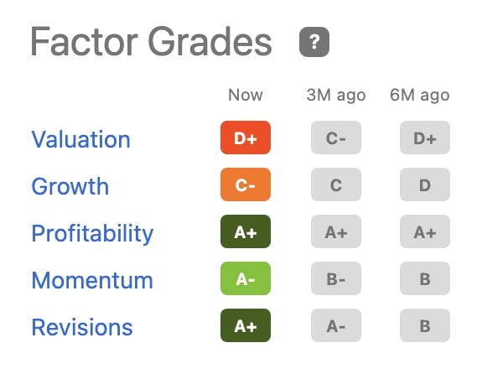This screenshot has height=374, width=482.
Task: Click the current Valuation D+ grade badge
Action: tap(246, 138)
